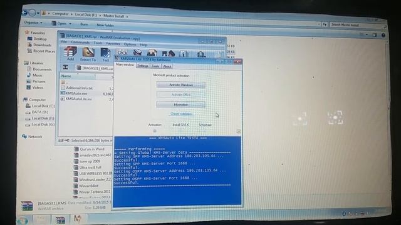Click Burn in Explorer toolbar
This screenshot has height=225, width=401.
point(84,24)
